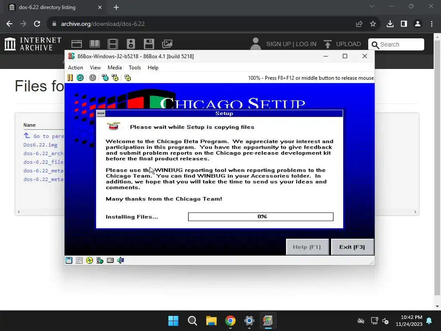
Task: Send Ctrl+Alt+Del via teal toolbar icon
Action: (105, 78)
